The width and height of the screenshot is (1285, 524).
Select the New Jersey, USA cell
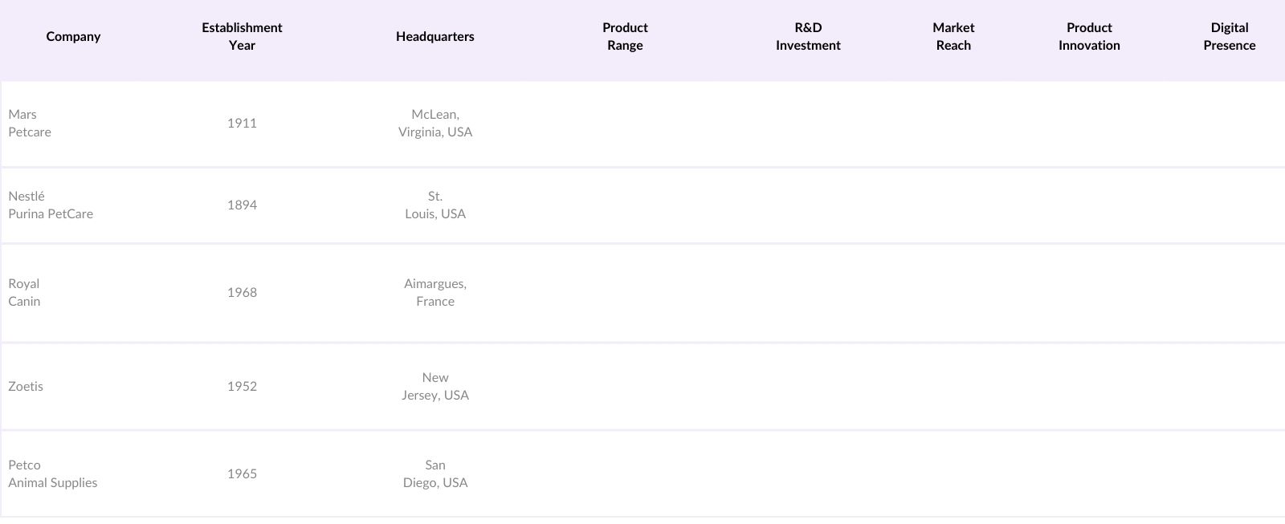[x=435, y=386]
